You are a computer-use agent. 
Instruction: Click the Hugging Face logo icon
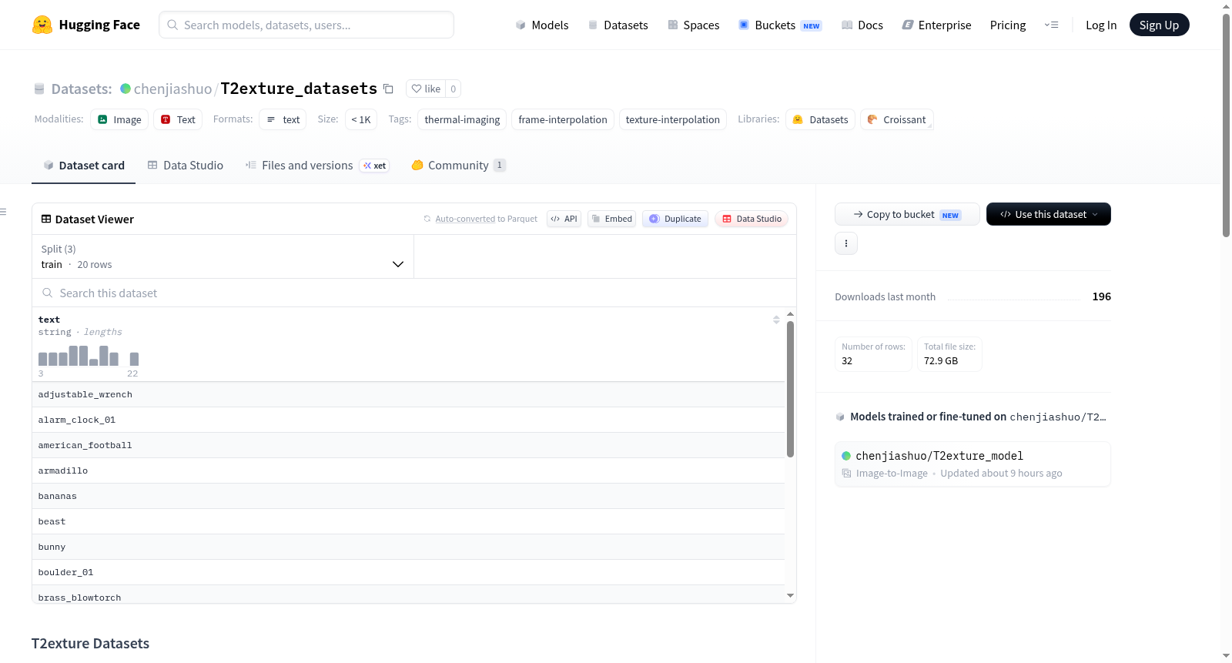pyautogui.click(x=42, y=25)
